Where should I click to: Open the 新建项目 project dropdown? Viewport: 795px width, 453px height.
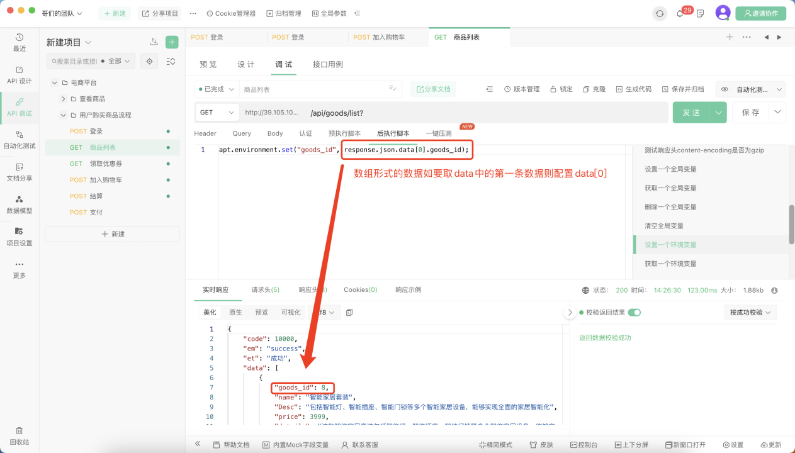click(x=69, y=42)
